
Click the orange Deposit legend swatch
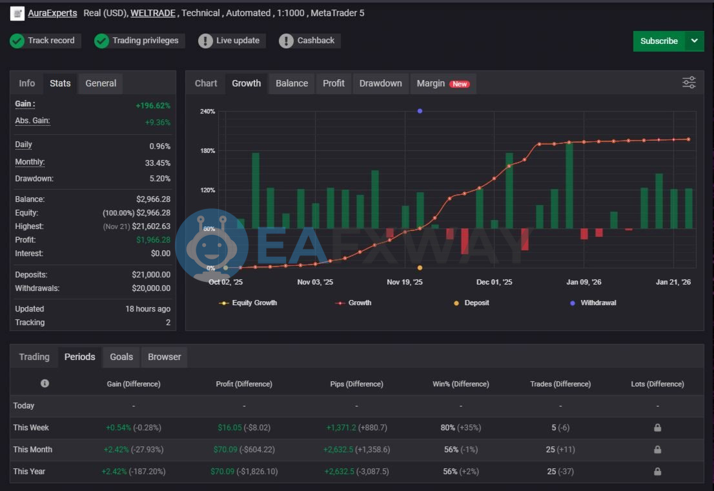pyautogui.click(x=457, y=303)
